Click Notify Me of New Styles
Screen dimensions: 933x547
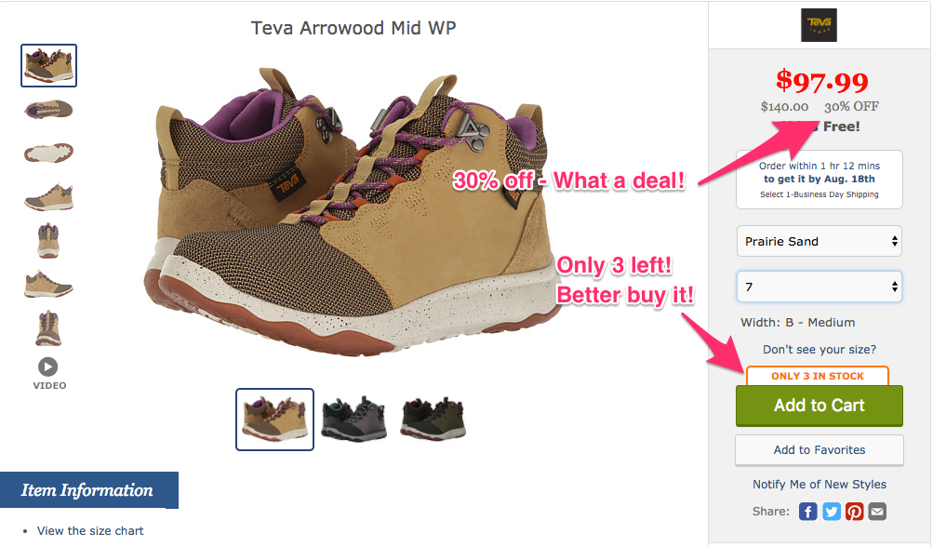tap(820, 484)
